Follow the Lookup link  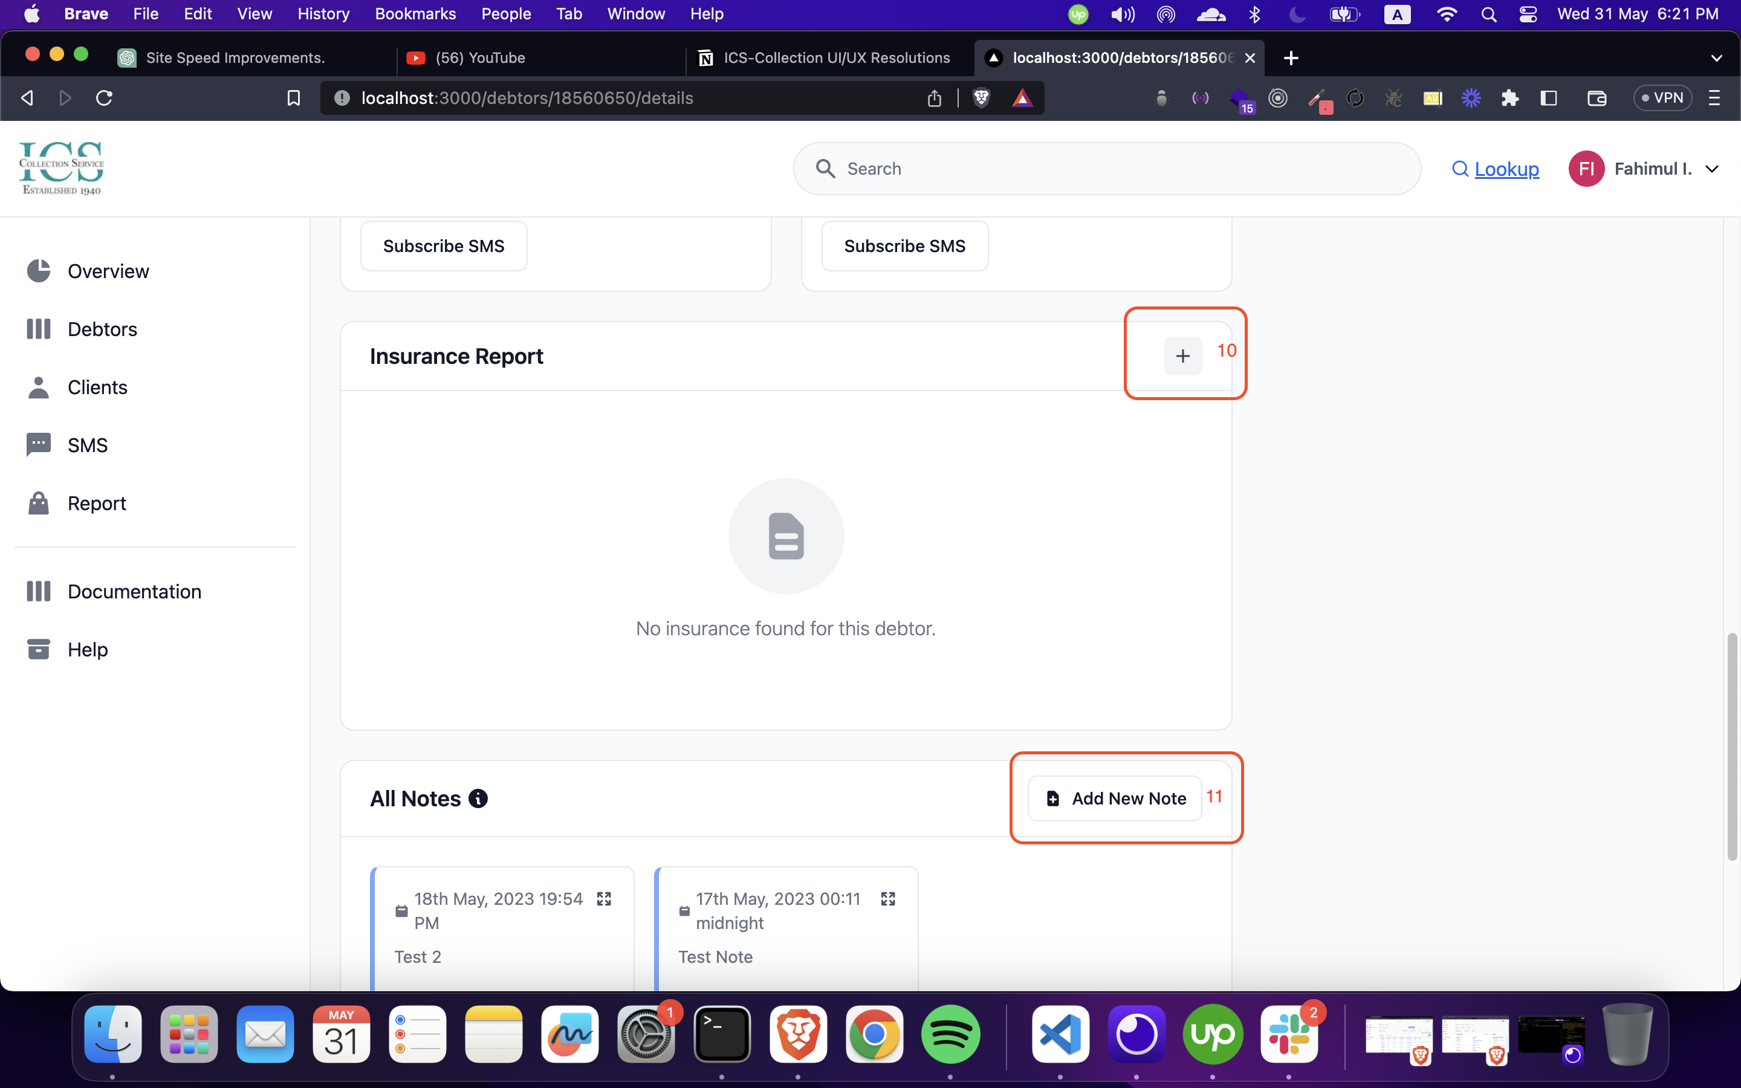pyautogui.click(x=1506, y=169)
